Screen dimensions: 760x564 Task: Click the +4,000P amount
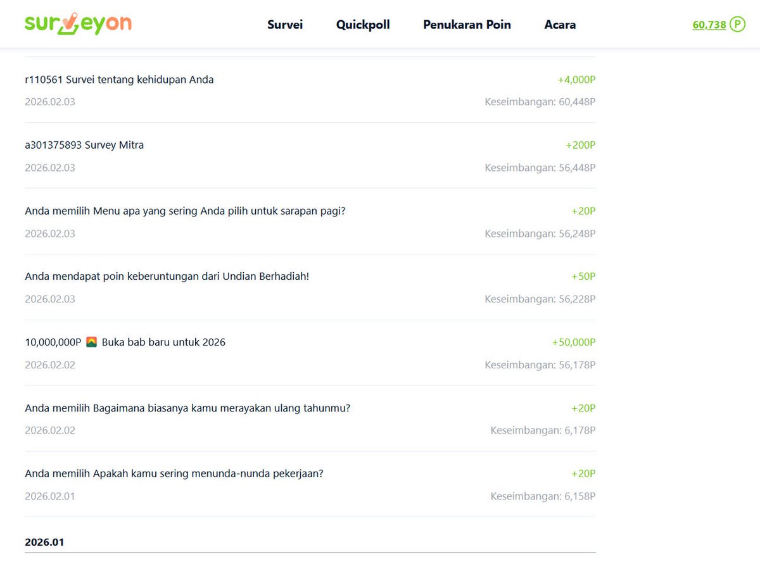pyautogui.click(x=576, y=80)
